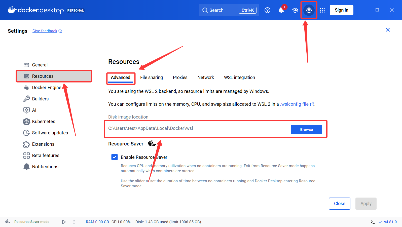Image resolution: width=402 pixels, height=227 pixels.
Task: Click the disk image location path field
Action: point(197,128)
